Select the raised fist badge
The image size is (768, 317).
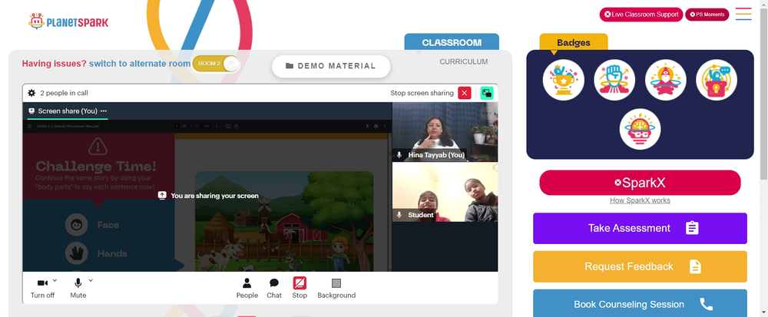614,80
